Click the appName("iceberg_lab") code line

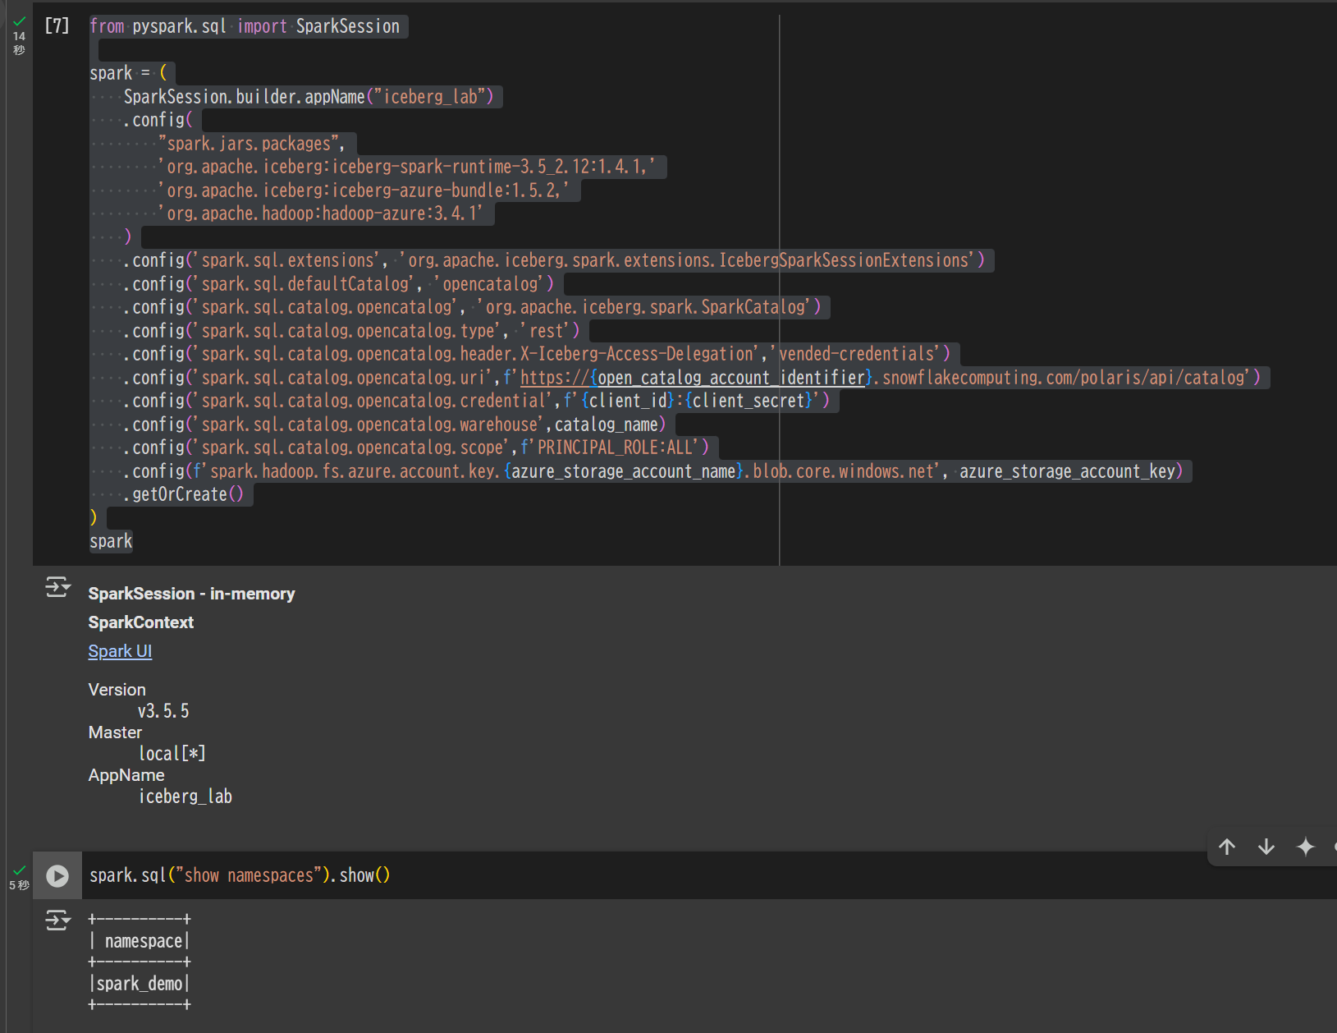(x=309, y=97)
